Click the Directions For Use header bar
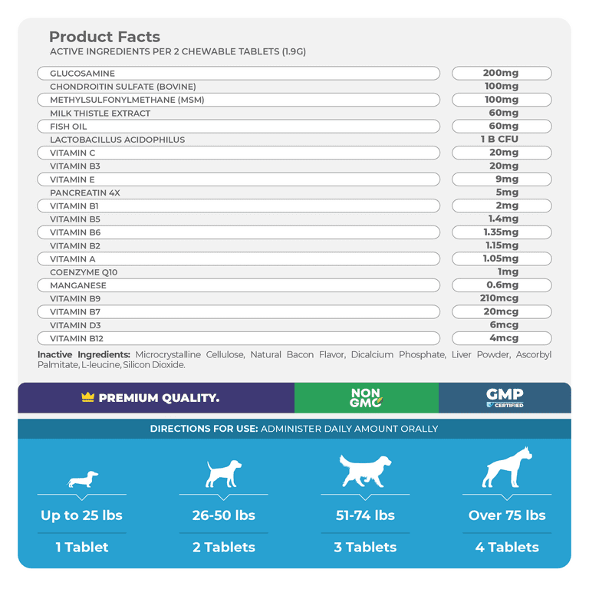 click(294, 429)
